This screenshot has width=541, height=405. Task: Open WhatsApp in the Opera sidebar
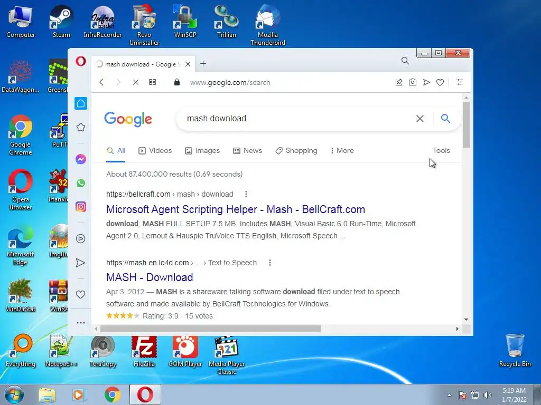[x=81, y=183]
